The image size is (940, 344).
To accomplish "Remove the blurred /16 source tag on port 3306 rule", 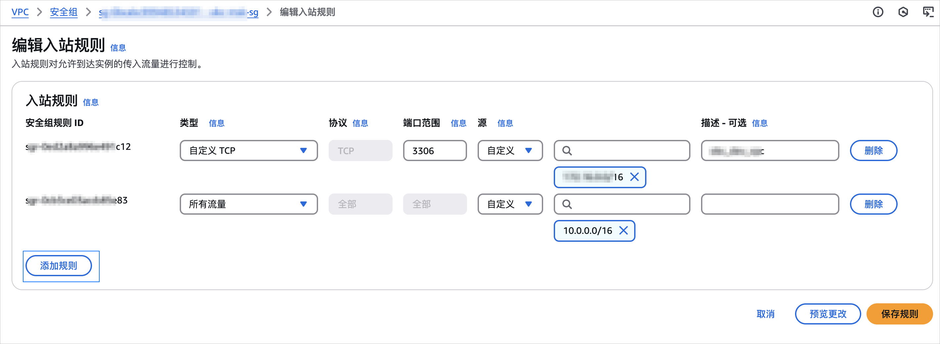I will pos(634,177).
